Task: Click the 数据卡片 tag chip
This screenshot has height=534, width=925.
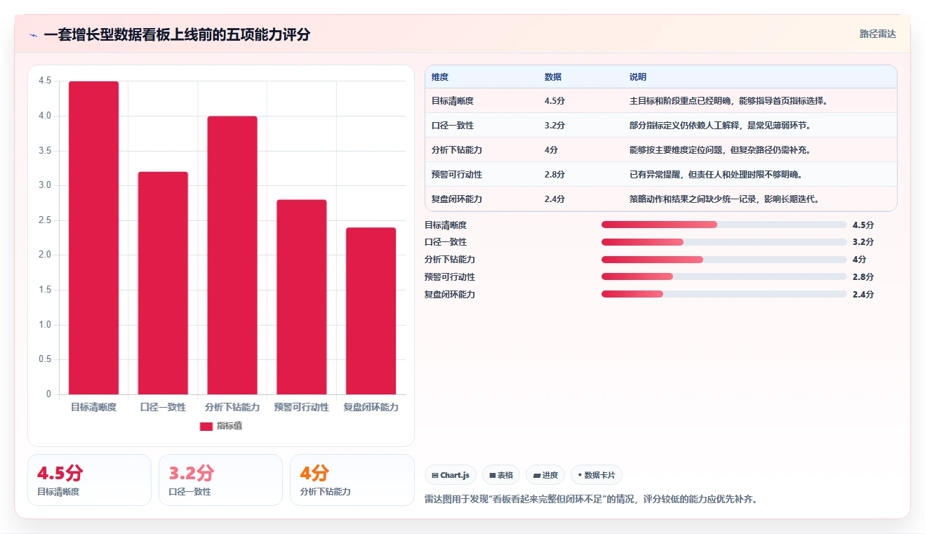Action: 597,475
